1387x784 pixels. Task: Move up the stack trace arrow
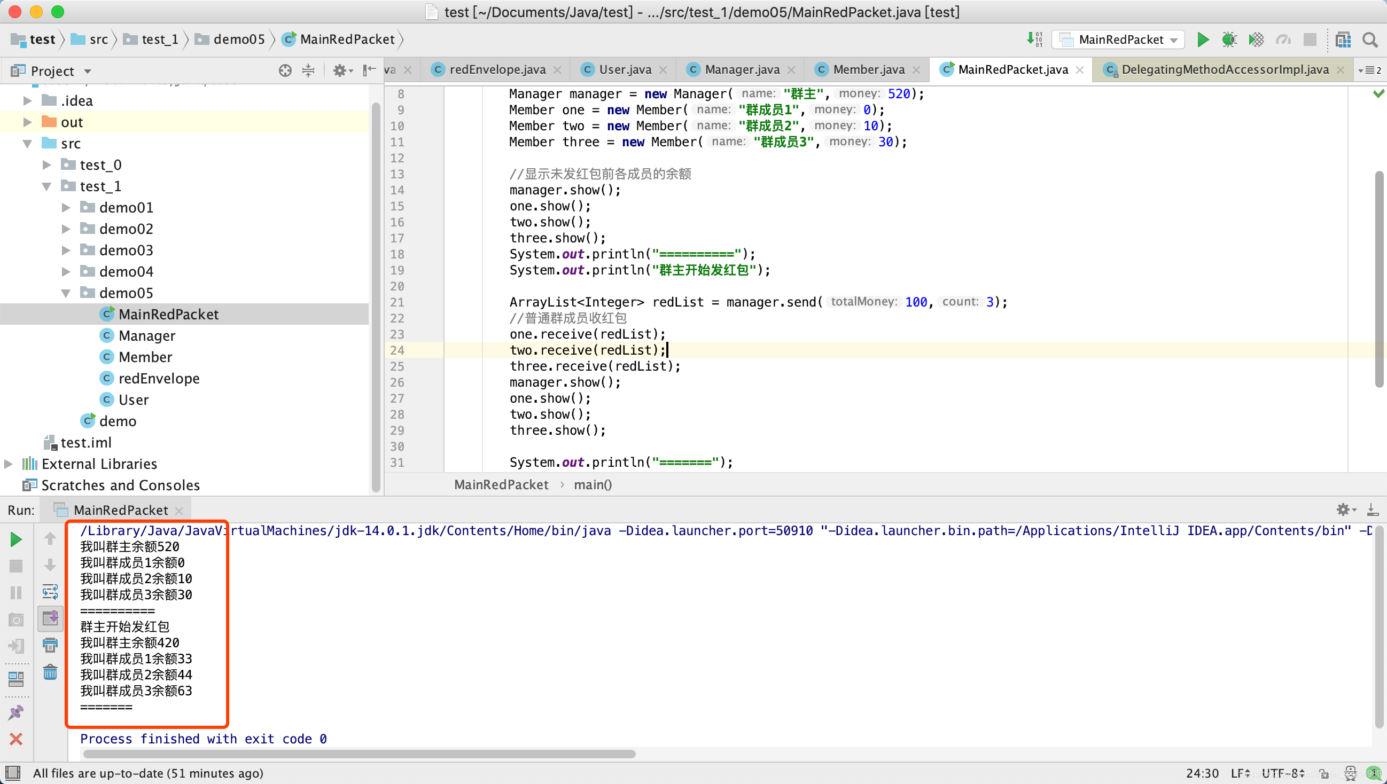tap(50, 538)
